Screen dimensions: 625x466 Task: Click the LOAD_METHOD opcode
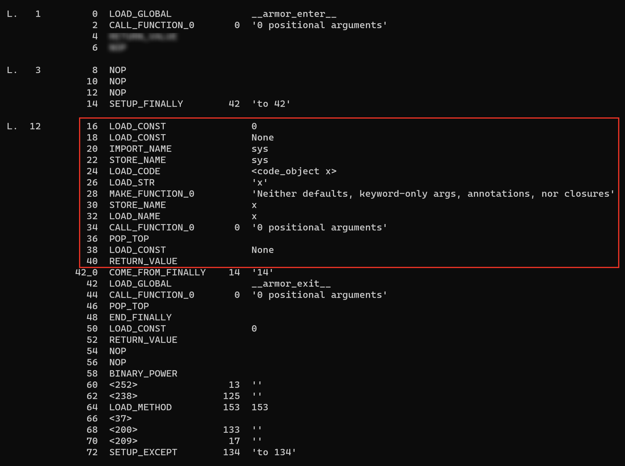(140, 407)
